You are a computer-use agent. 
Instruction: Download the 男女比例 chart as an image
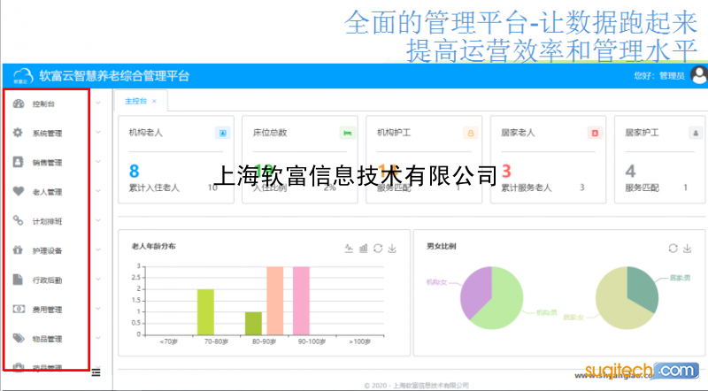(688, 249)
